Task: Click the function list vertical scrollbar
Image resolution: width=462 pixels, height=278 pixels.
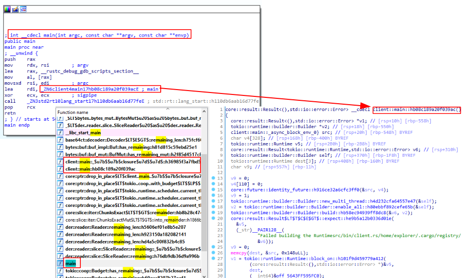Action: 203,195
